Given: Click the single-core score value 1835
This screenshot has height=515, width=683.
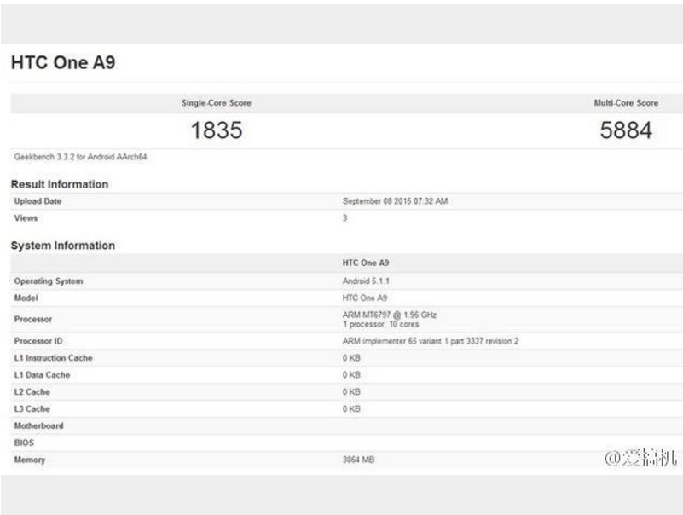Looking at the screenshot, I should pos(216,130).
